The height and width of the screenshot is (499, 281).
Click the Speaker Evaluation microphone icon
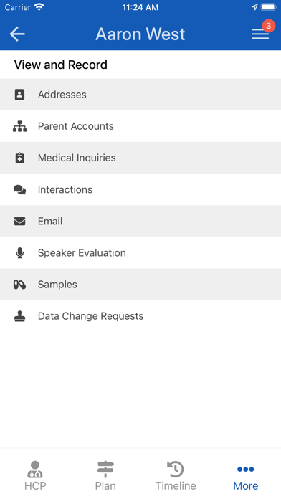point(20,253)
